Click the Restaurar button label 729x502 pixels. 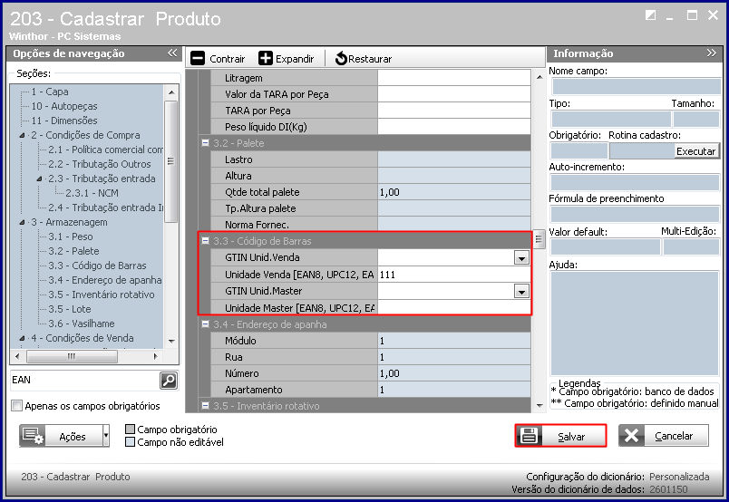pyautogui.click(x=370, y=59)
